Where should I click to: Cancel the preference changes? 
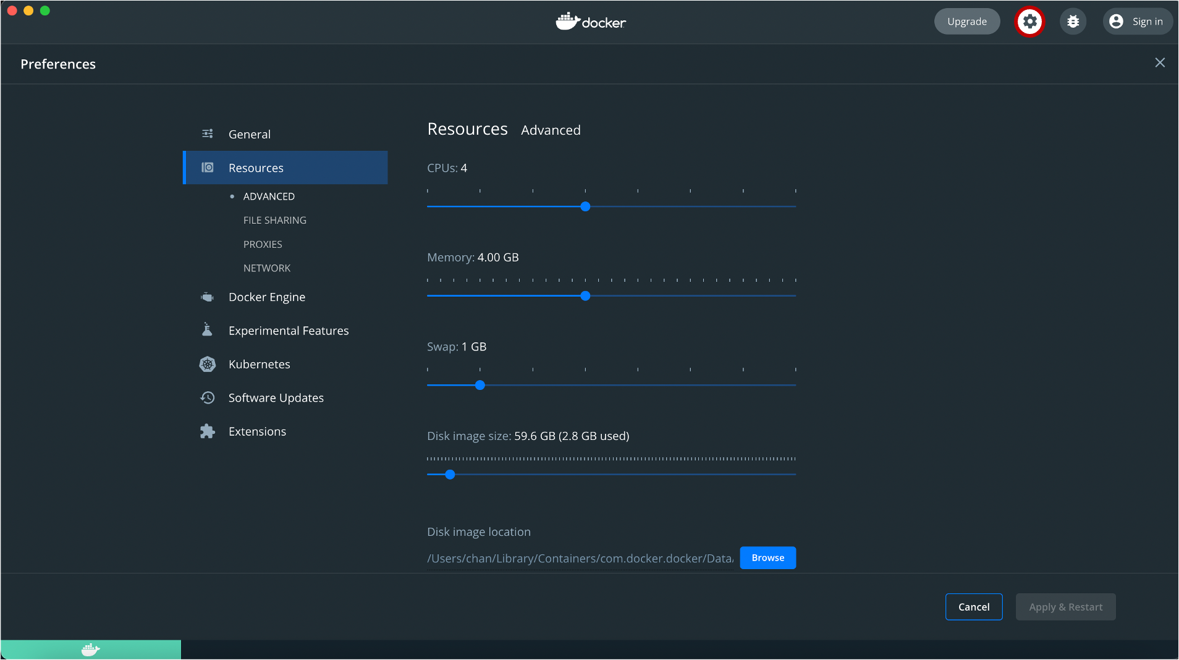974,607
